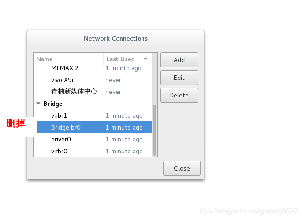Screen dimensions: 302x219
Task: Click the connection list vertical scrollbar
Action: pyautogui.click(x=154, y=129)
